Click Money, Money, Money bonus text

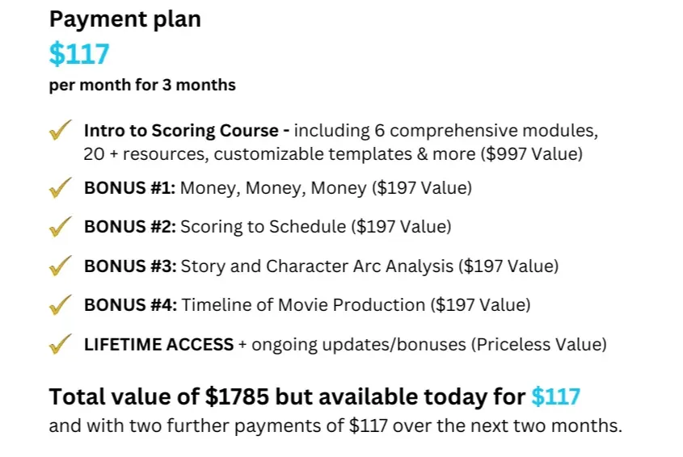click(x=273, y=188)
